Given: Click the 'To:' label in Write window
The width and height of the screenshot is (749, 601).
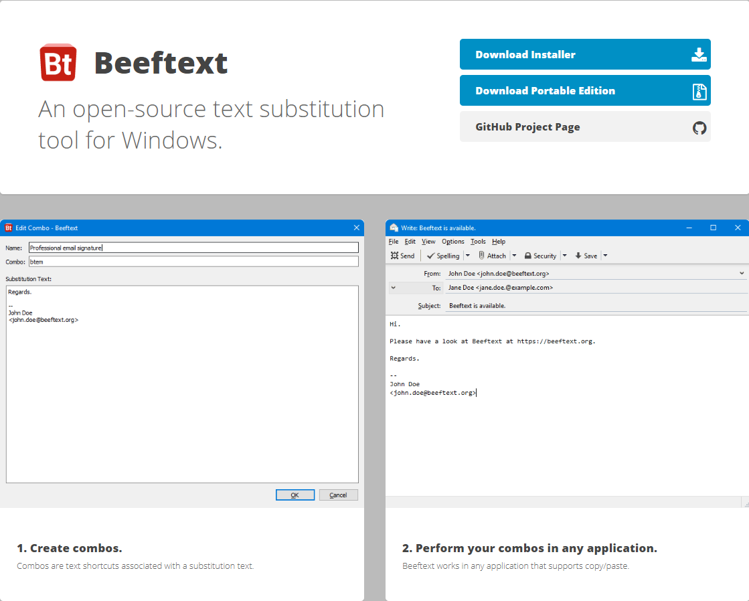Looking at the screenshot, I should point(436,288).
